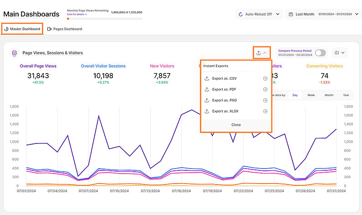Click the arrow icon beside Export as .XLSX
The width and height of the screenshot is (362, 215).
click(265, 111)
